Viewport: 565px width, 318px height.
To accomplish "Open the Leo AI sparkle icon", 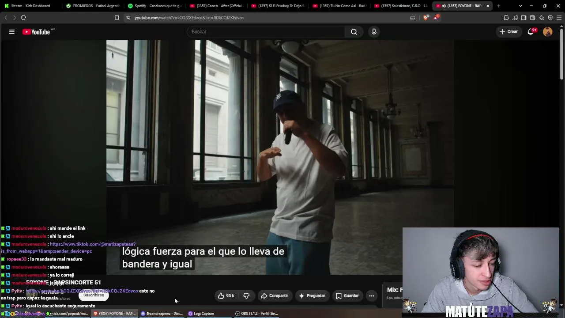I will tap(541, 18).
